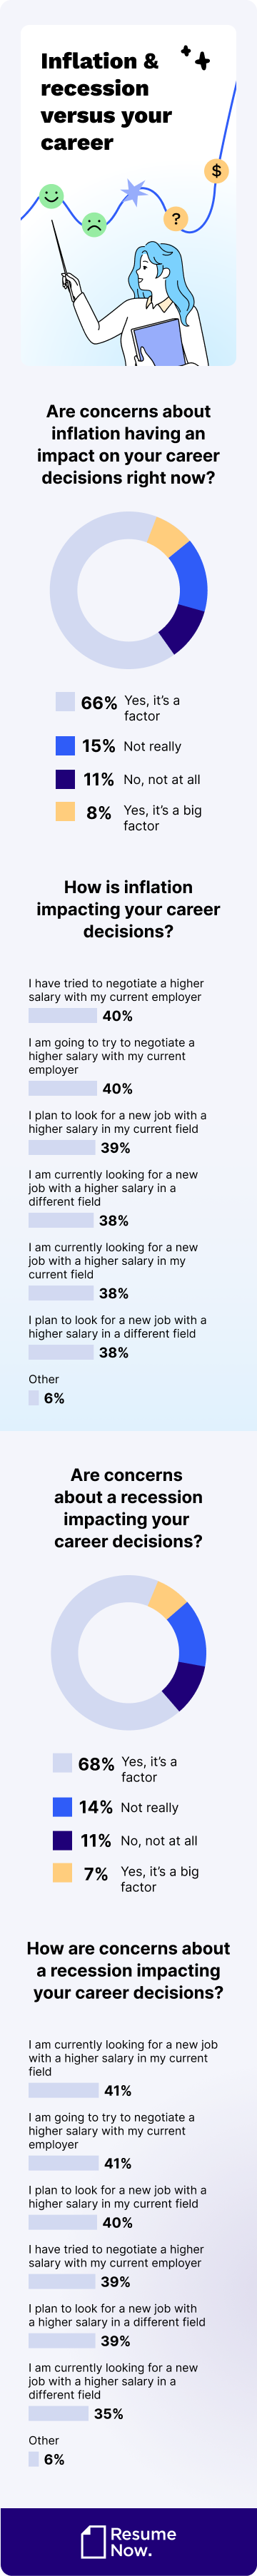The image size is (257, 2576).
Task: Click the green smiley face icon
Action: point(51,195)
